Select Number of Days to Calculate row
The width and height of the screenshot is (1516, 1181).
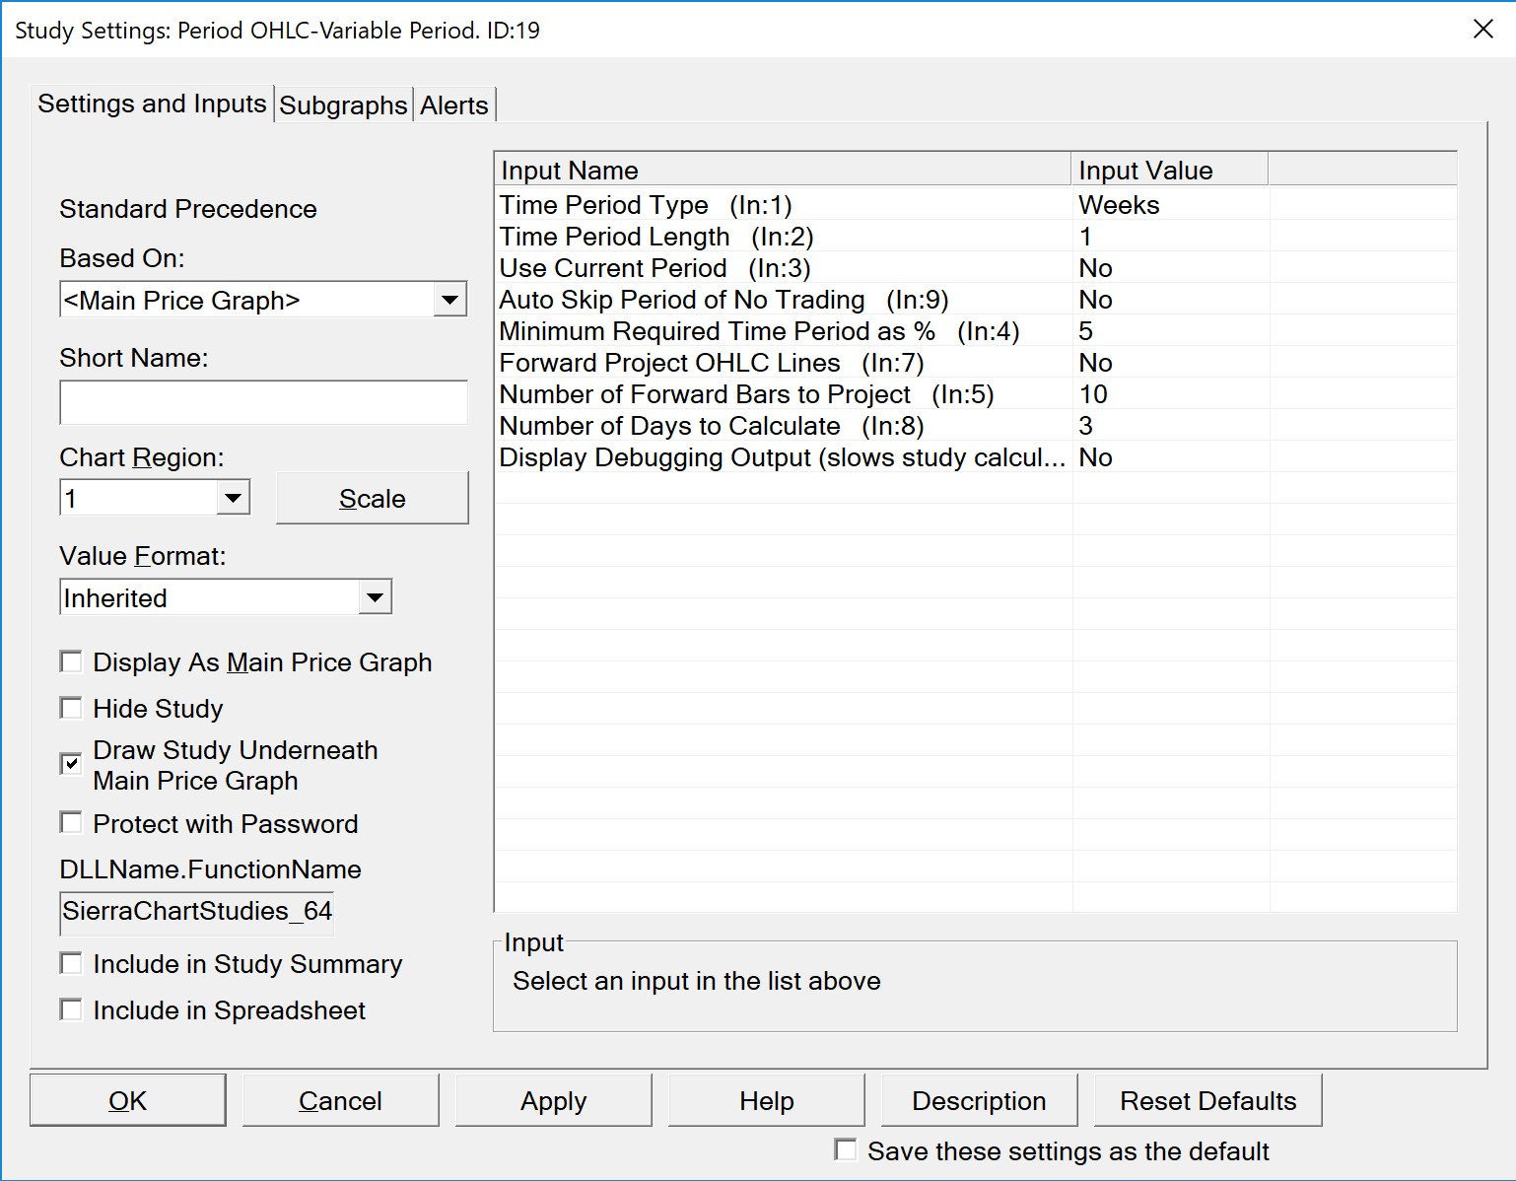976,426
